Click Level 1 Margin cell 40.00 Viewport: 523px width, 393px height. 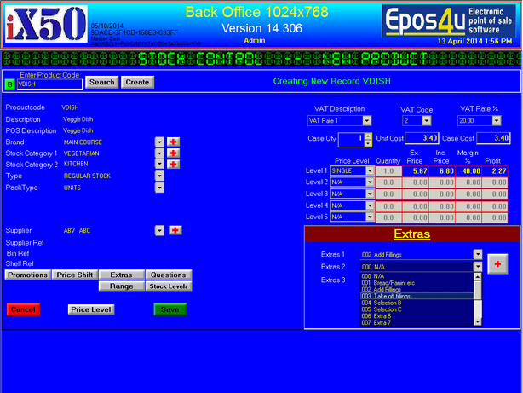[x=468, y=171]
